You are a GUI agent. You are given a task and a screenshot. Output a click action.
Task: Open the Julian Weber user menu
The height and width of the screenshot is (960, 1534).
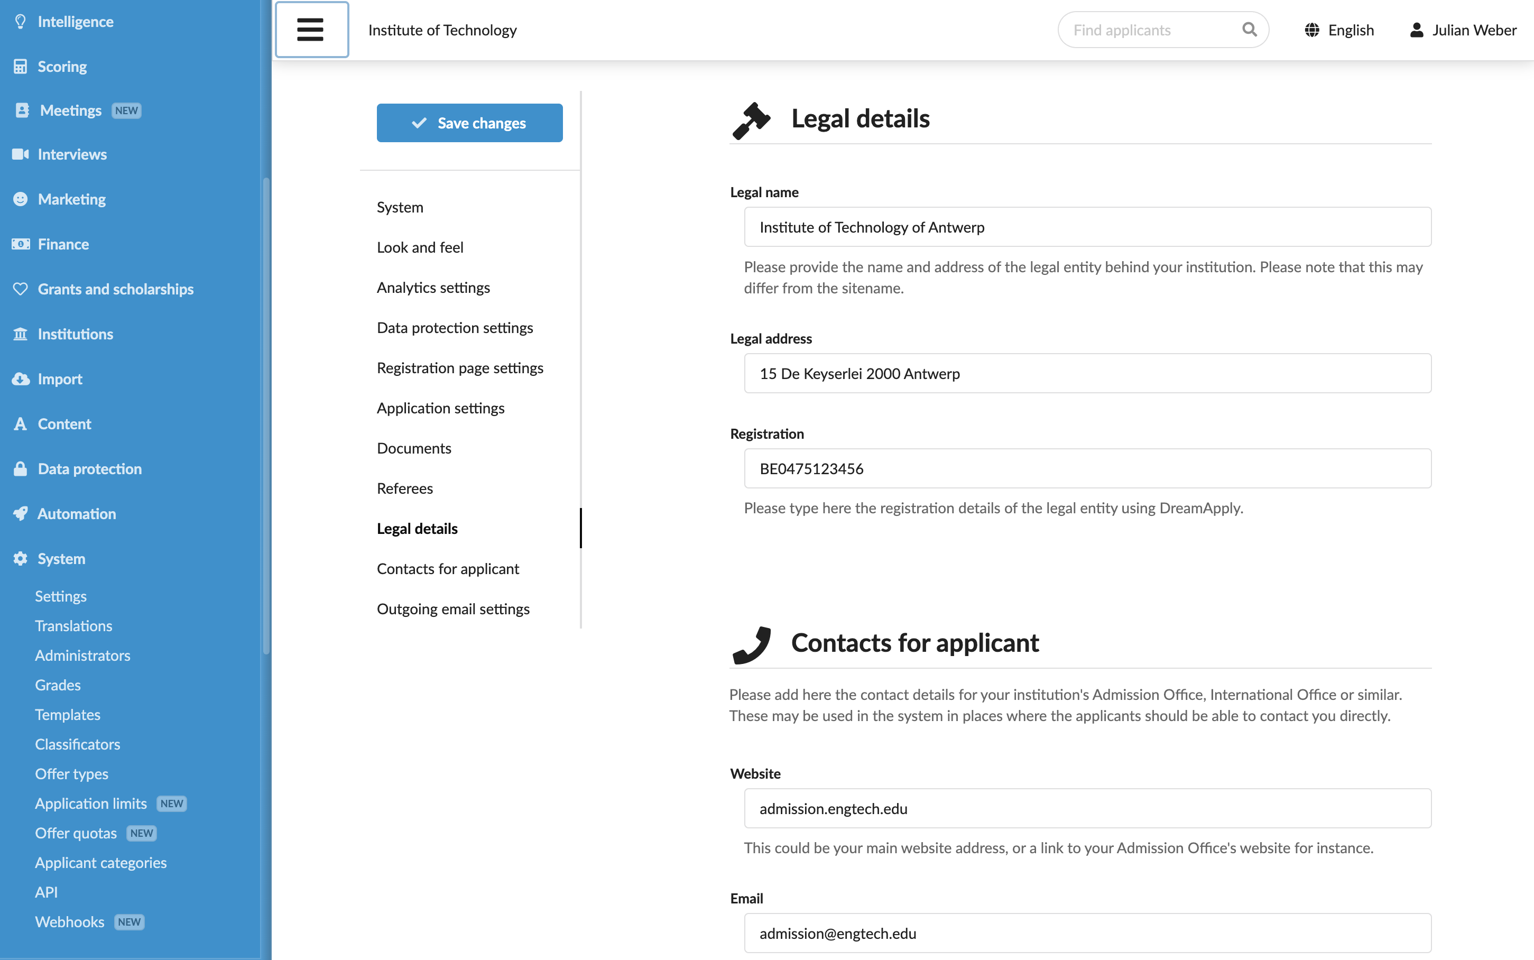point(1462,30)
